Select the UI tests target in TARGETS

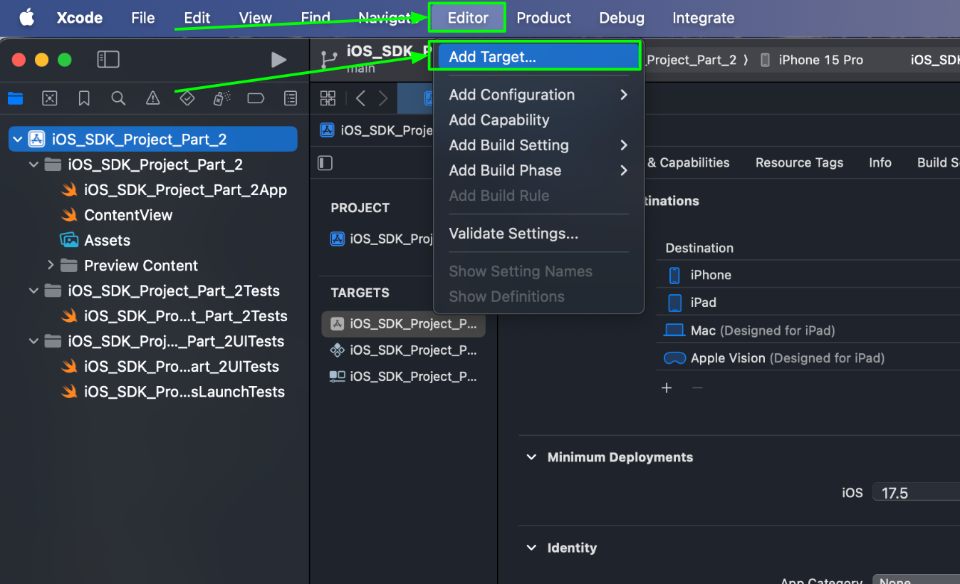[403, 376]
